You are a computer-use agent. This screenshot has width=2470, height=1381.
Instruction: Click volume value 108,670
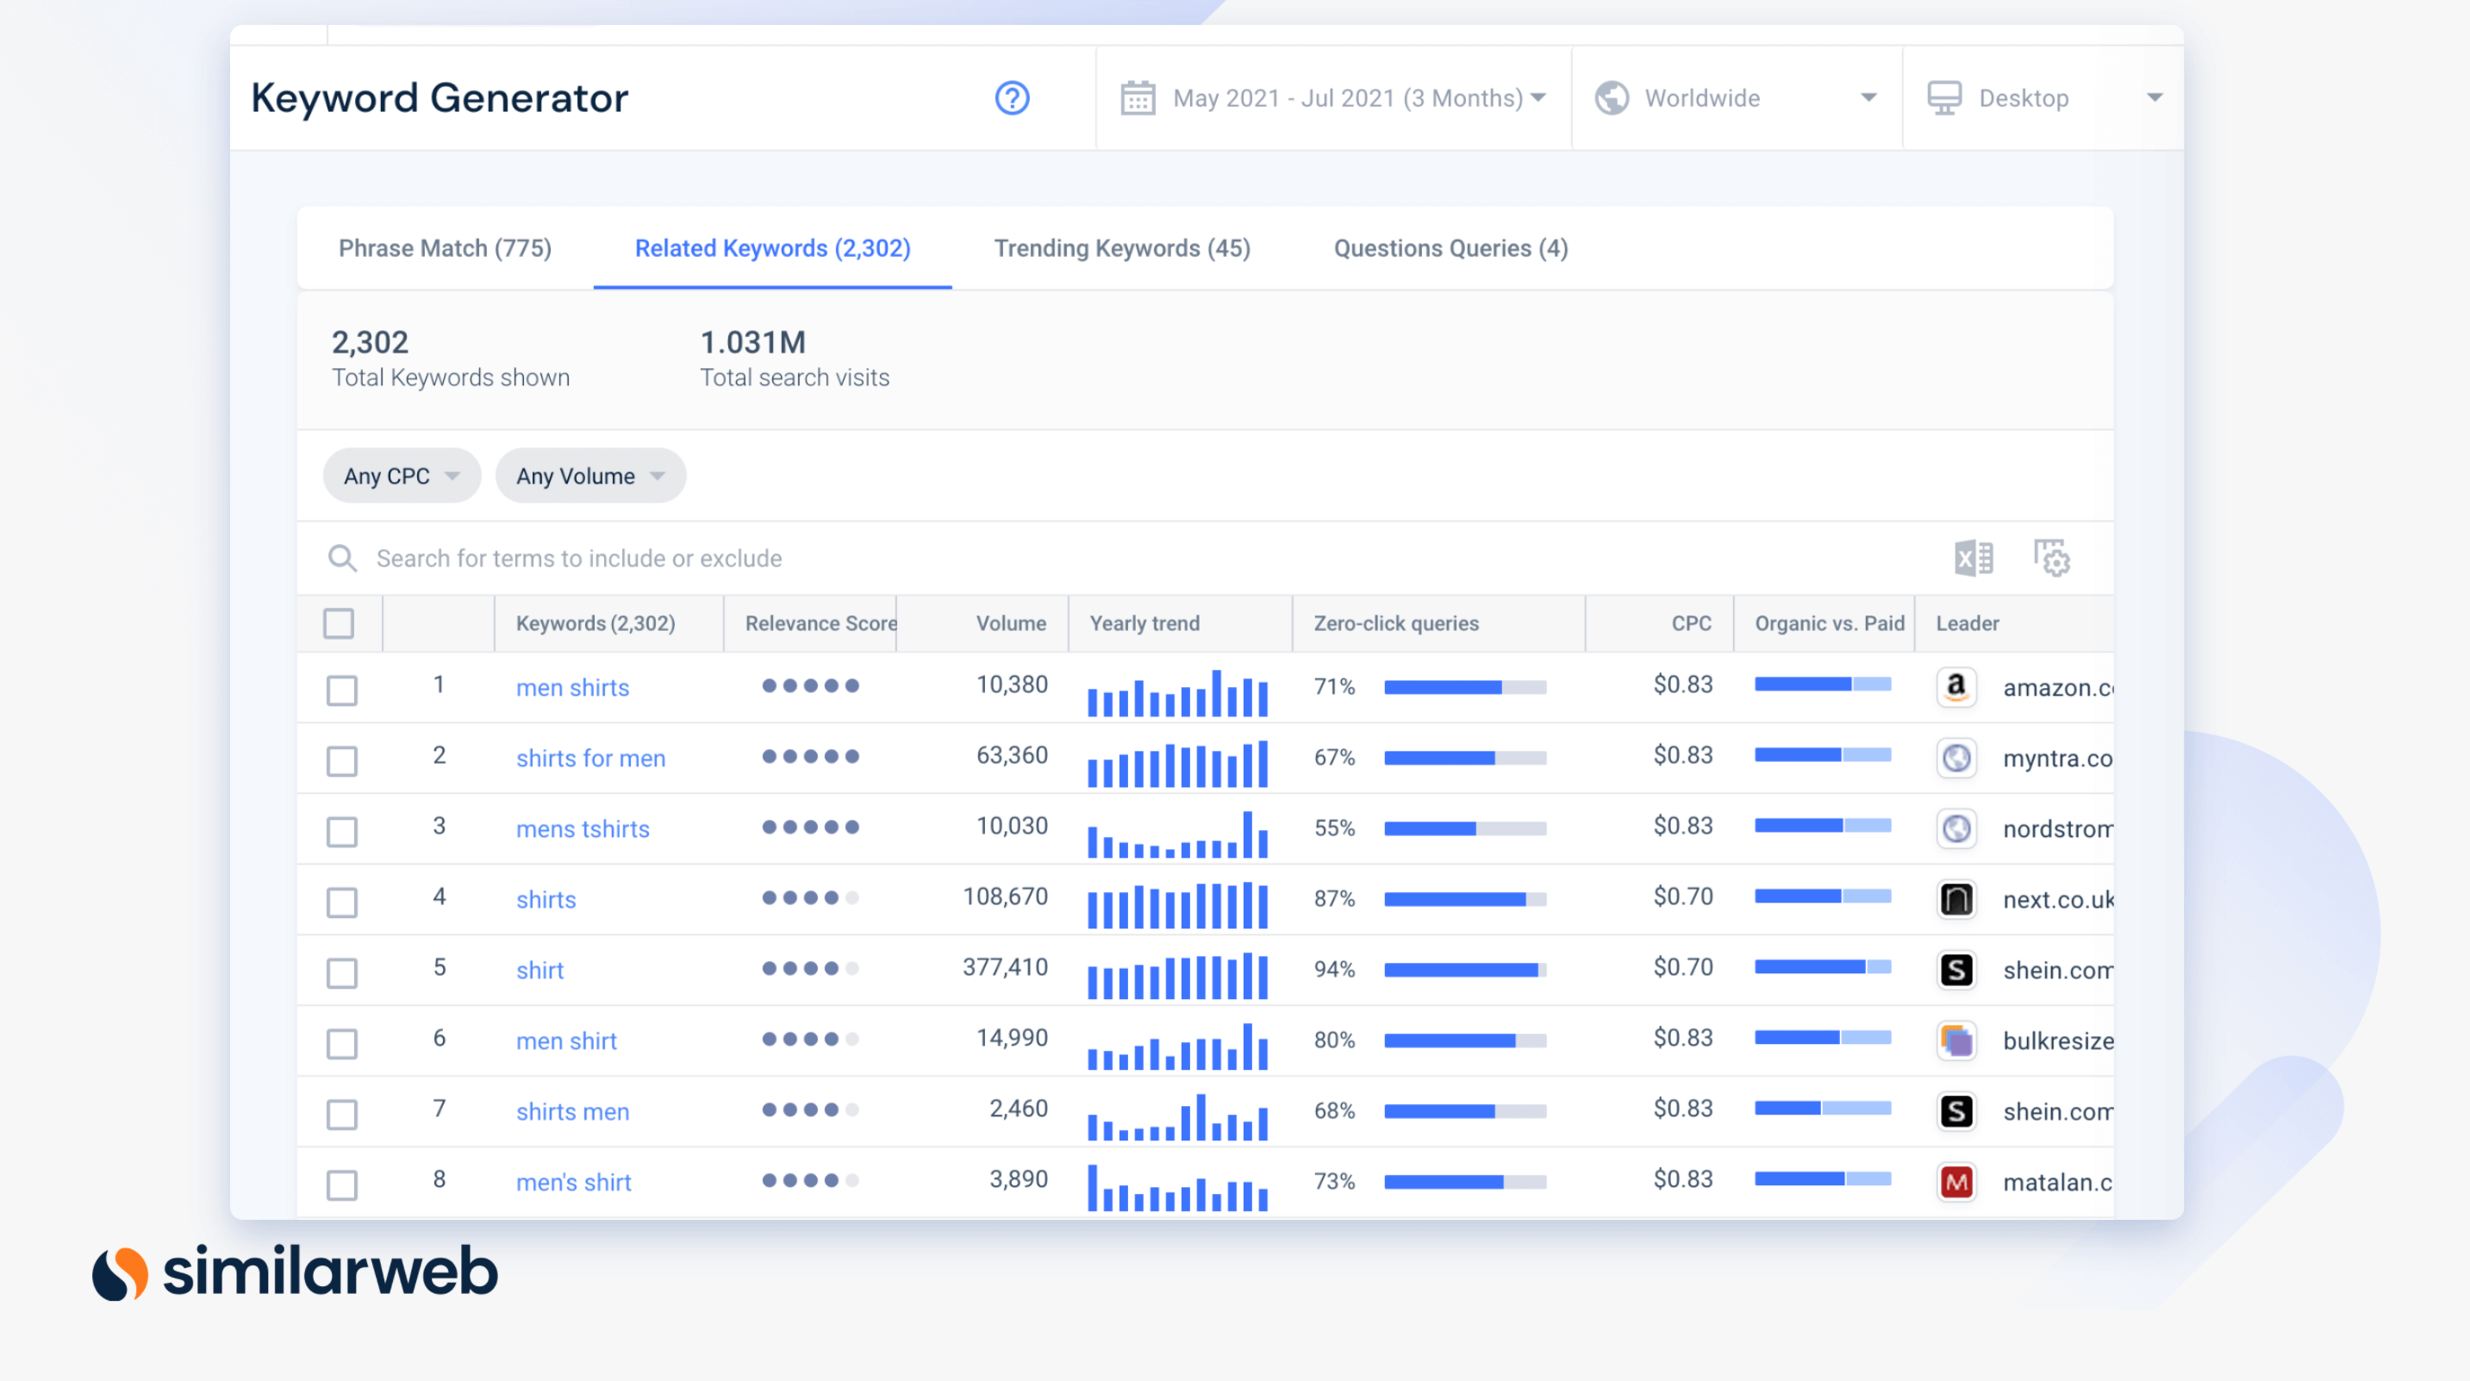tap(1005, 897)
